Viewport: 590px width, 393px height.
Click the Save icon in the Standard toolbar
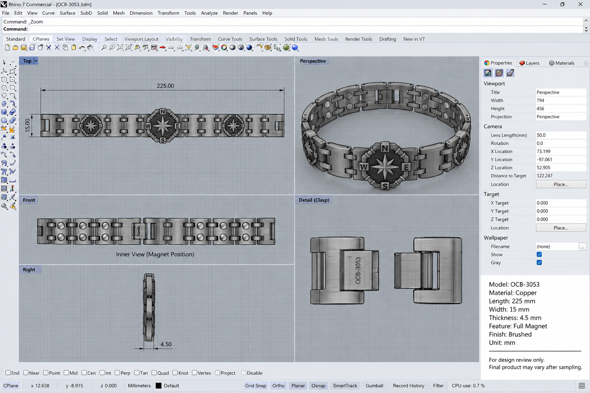point(24,48)
